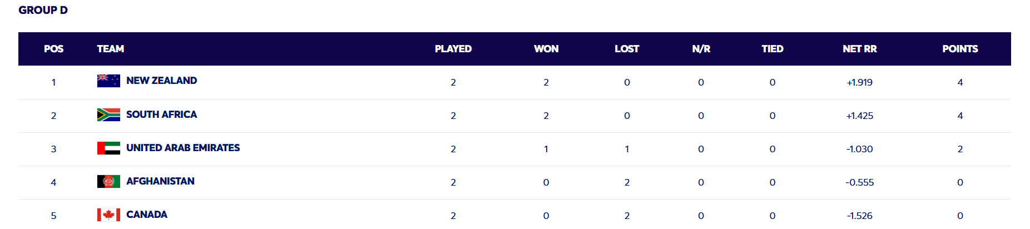Click the LOST column header

(x=626, y=49)
